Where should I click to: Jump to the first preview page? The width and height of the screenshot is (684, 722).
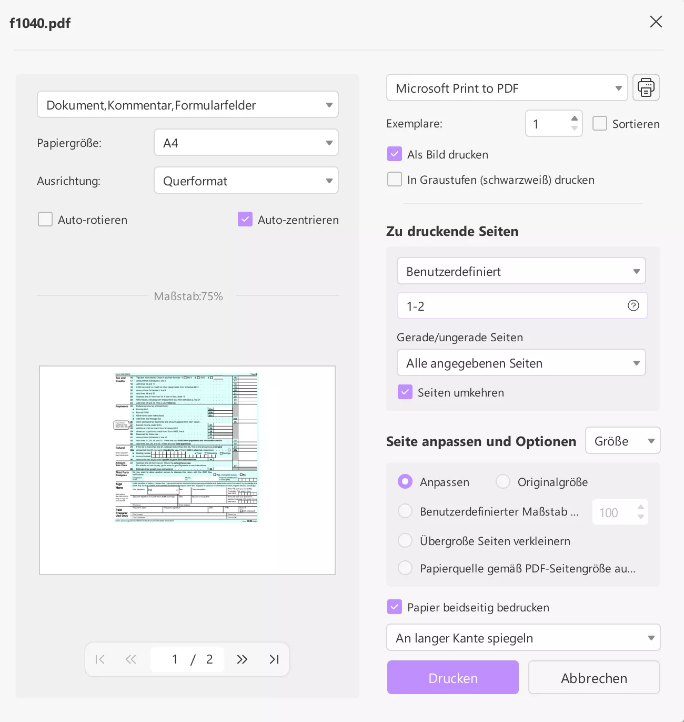tap(100, 659)
